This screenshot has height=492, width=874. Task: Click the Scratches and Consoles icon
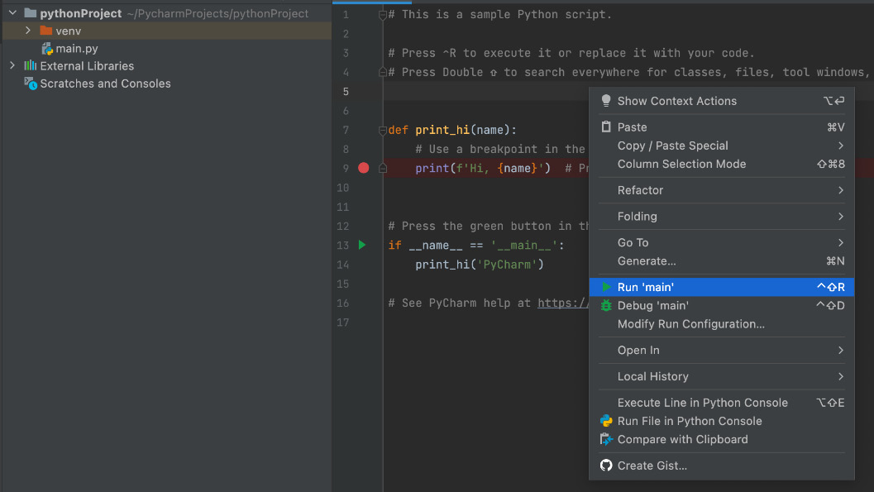tap(31, 84)
